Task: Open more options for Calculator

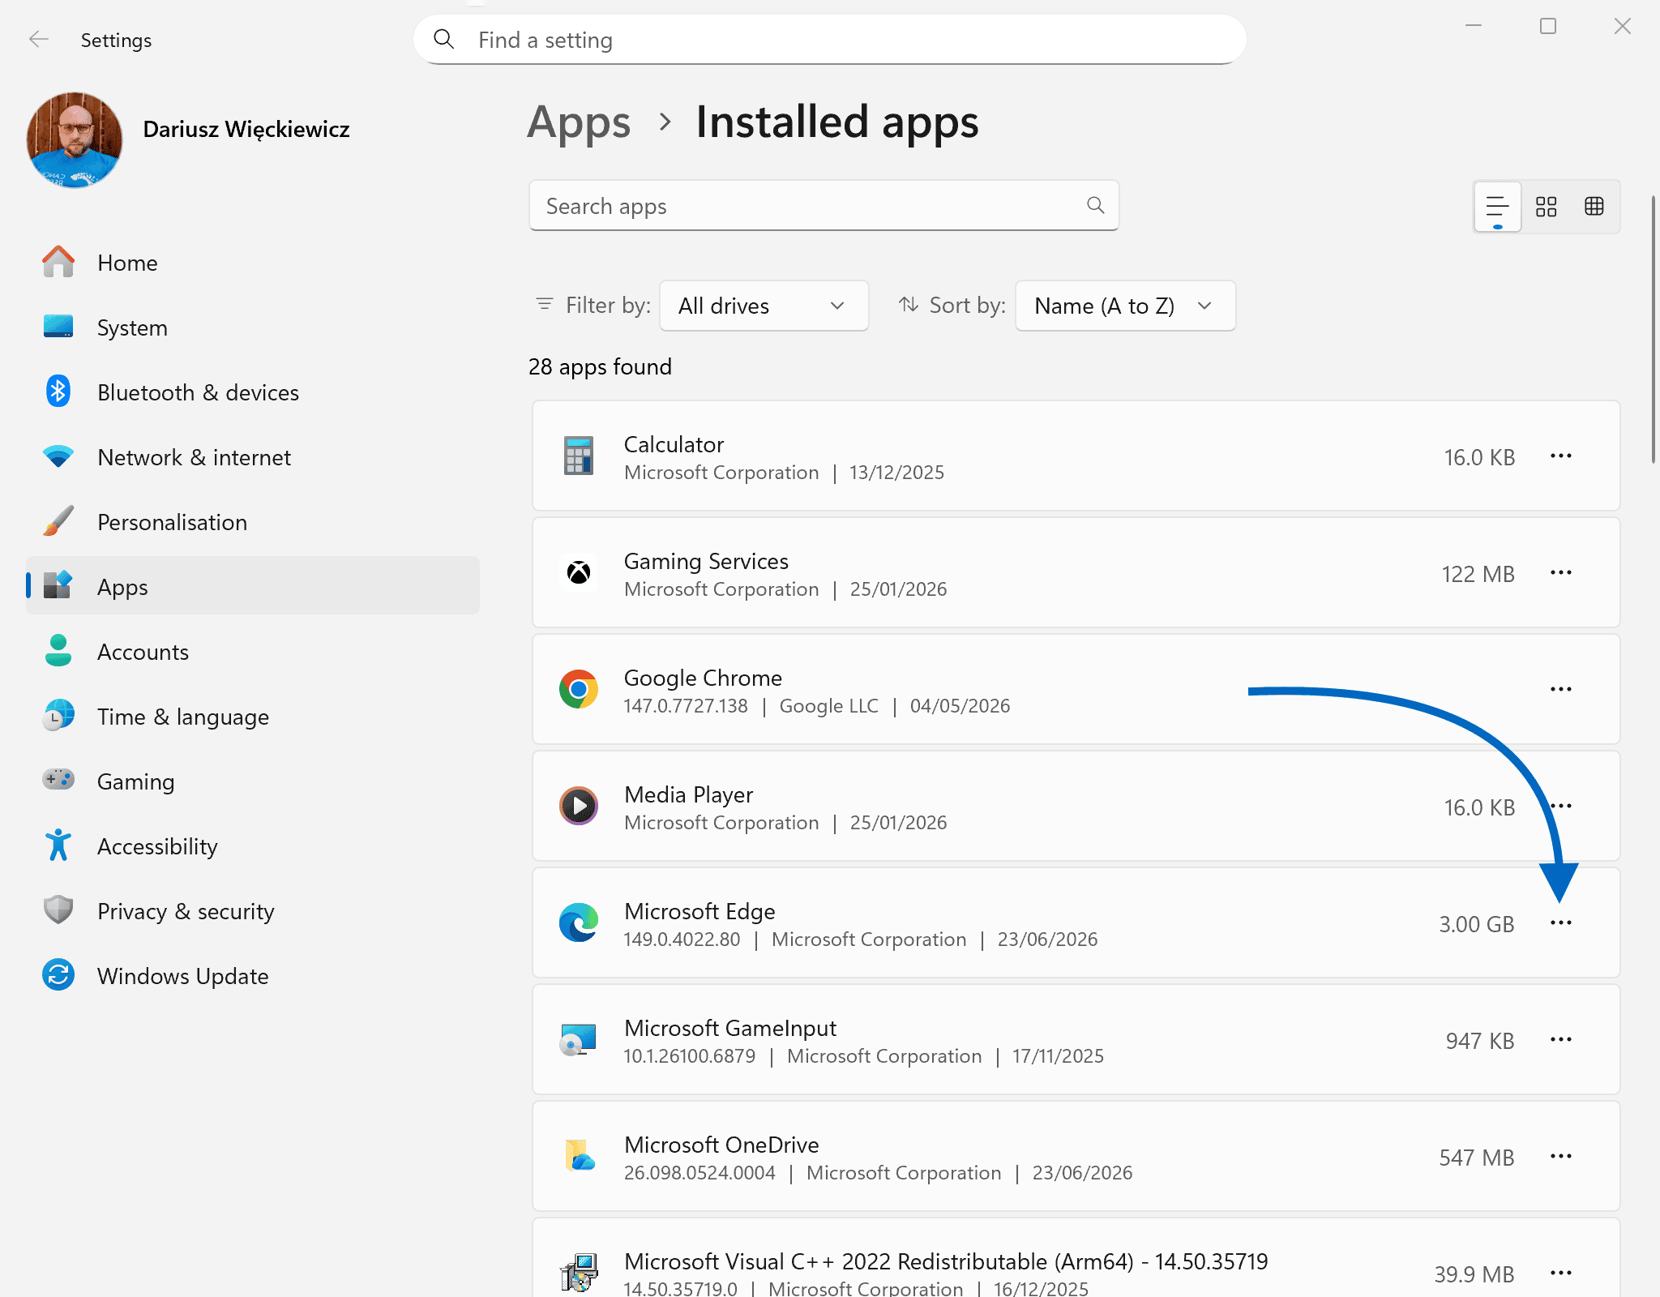Action: tap(1561, 456)
